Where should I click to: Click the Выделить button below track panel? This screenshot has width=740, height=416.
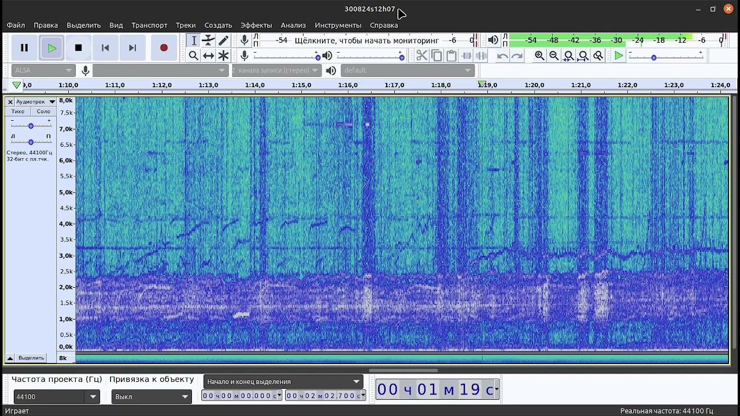(x=31, y=358)
